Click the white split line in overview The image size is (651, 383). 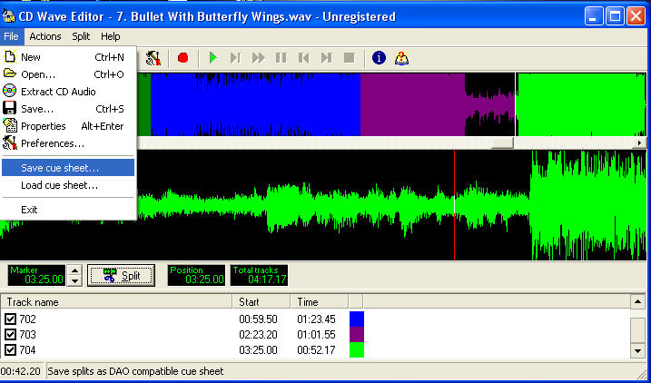pyautogui.click(x=516, y=104)
